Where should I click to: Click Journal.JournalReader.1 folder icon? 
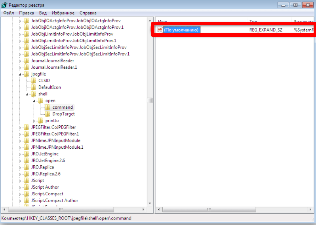tap(27, 67)
